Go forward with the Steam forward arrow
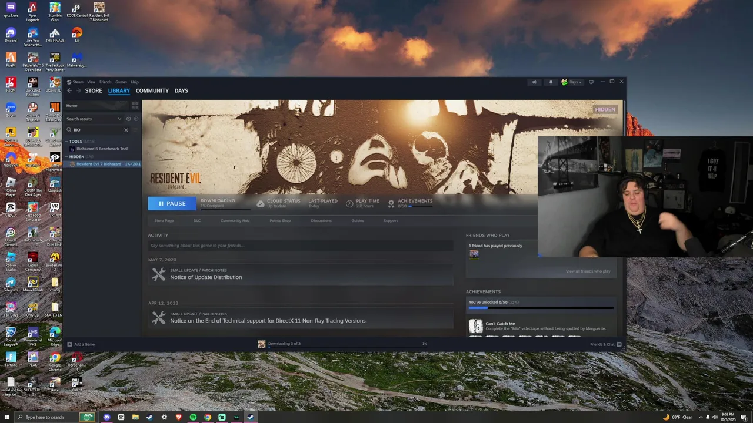The image size is (753, 423). [78, 90]
